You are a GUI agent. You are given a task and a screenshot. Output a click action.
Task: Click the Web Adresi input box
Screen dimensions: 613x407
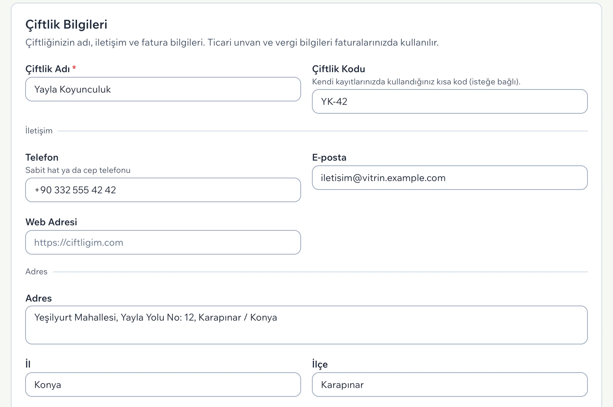click(163, 242)
